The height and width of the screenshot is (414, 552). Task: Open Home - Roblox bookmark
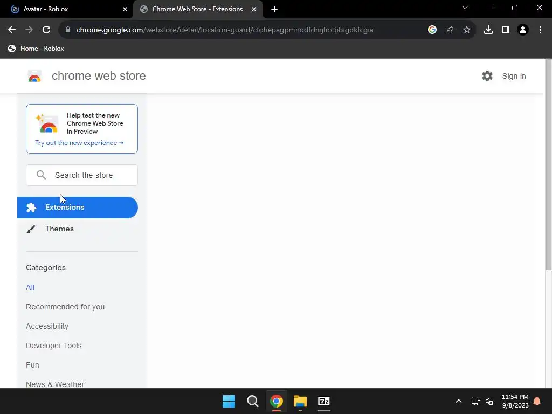(36, 49)
